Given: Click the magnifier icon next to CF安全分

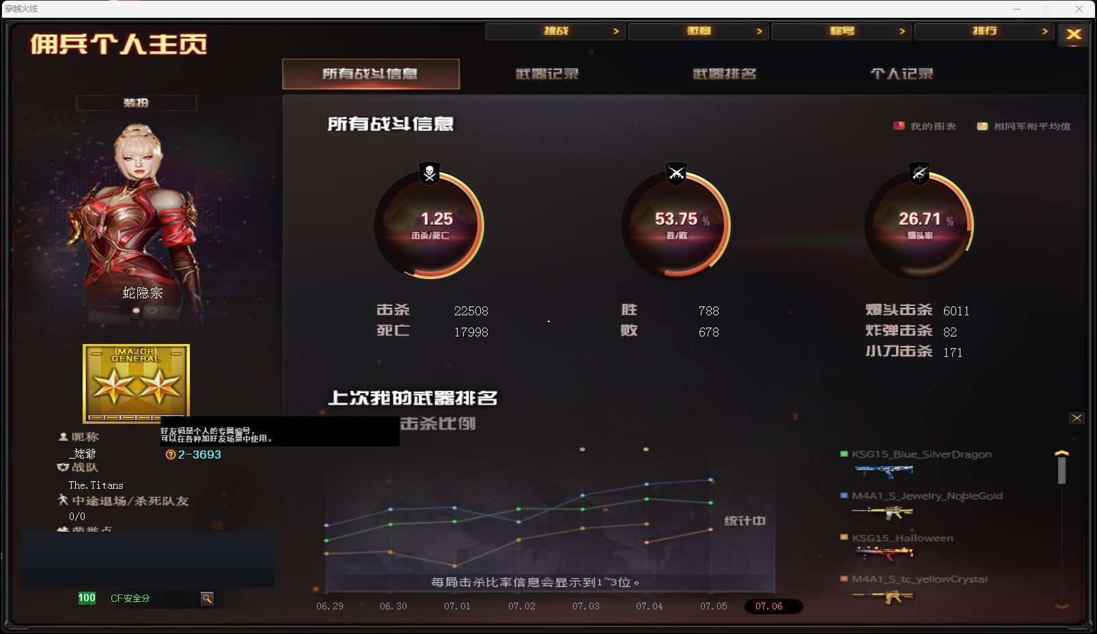Looking at the screenshot, I should [207, 599].
